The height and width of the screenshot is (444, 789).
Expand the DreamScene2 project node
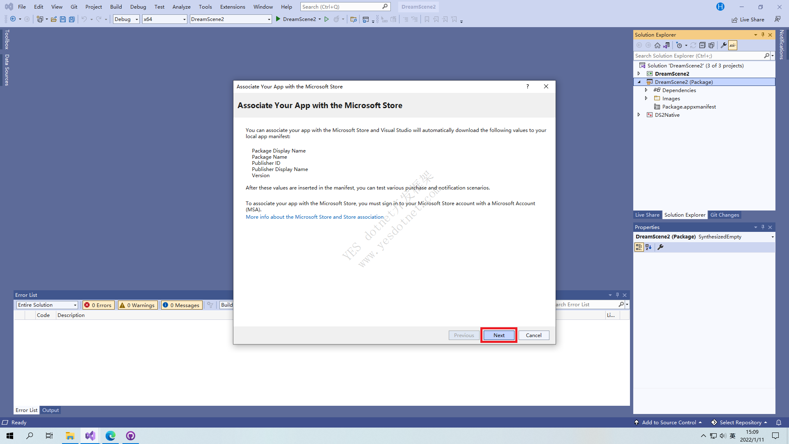coord(639,74)
